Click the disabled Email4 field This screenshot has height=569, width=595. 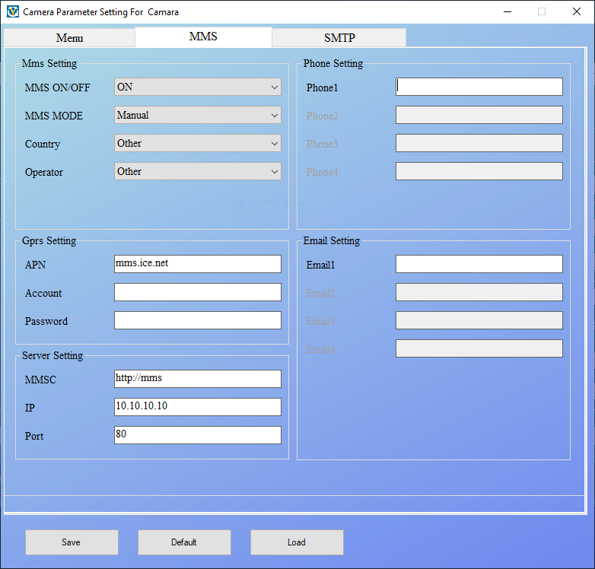point(479,348)
